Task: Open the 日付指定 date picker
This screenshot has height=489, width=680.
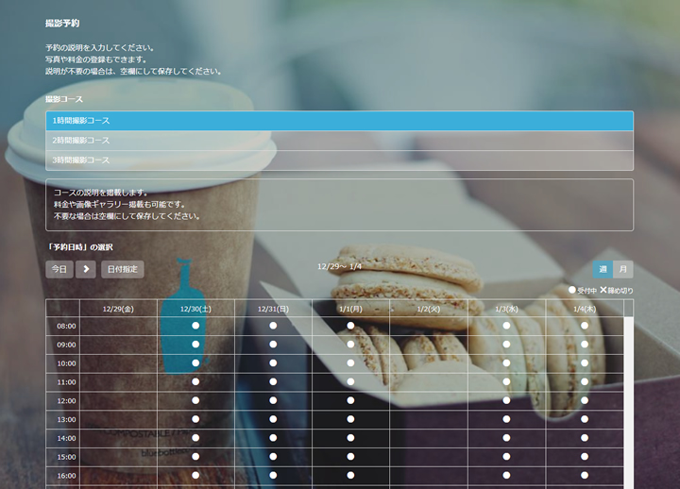Action: pyautogui.click(x=123, y=269)
